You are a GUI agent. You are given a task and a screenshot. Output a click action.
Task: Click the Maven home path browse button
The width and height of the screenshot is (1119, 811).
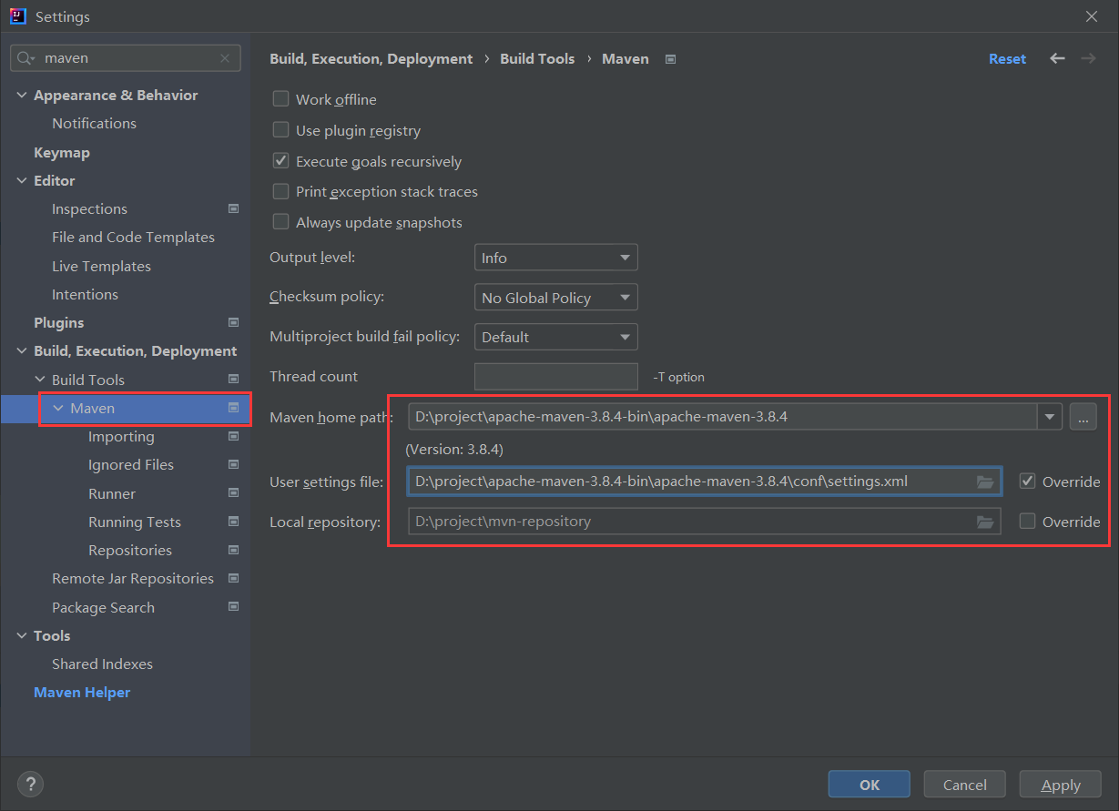coord(1083,417)
